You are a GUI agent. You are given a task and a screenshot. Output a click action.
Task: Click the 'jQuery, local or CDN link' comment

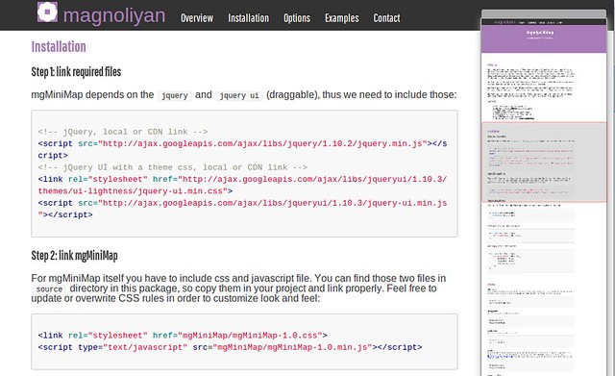tap(123, 132)
